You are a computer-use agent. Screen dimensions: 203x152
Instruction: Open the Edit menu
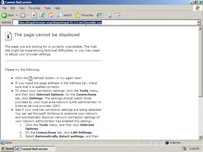(x=13, y=8)
